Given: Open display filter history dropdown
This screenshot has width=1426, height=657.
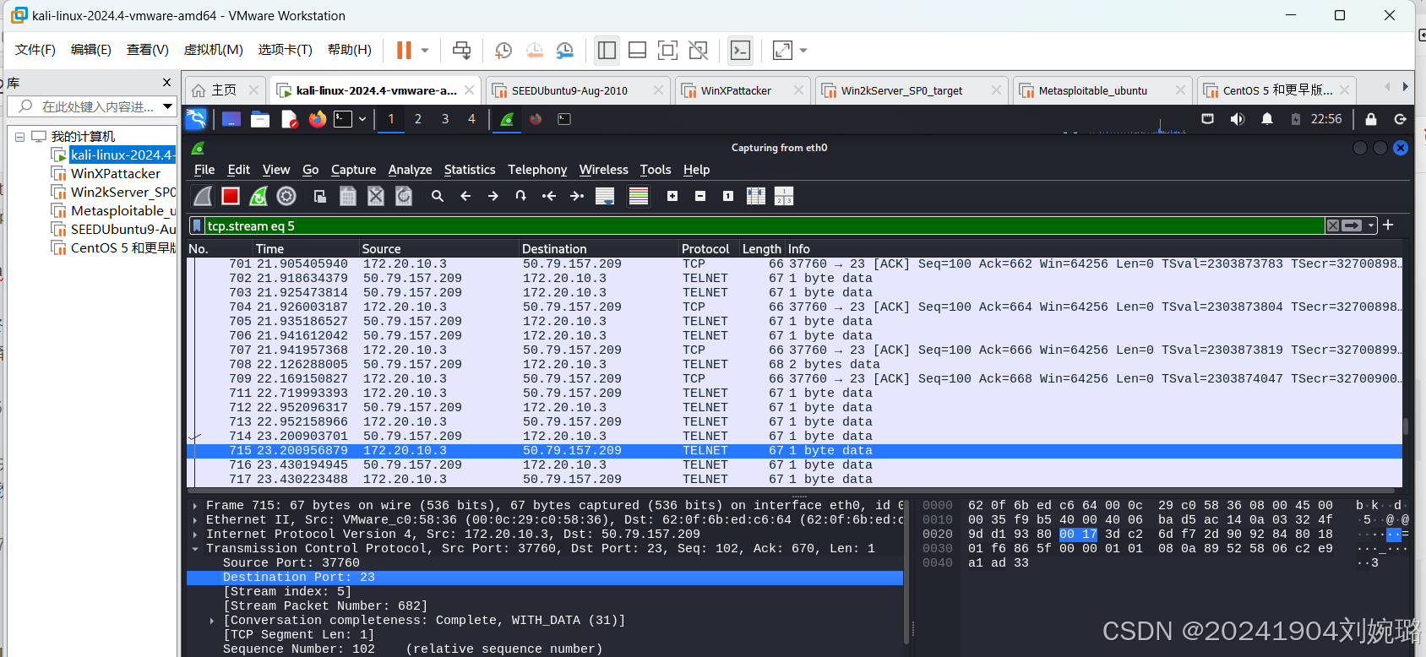Looking at the screenshot, I should pyautogui.click(x=1371, y=225).
